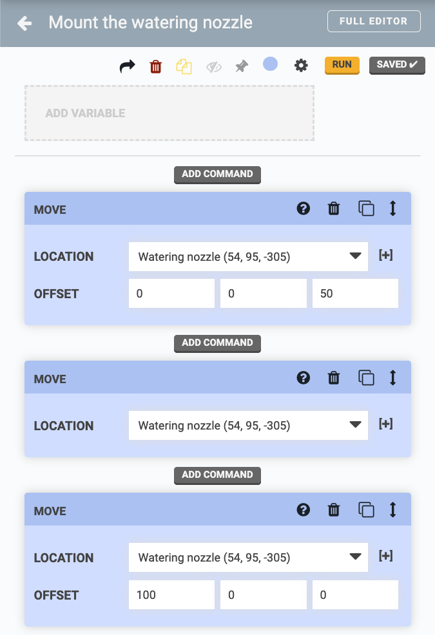This screenshot has height=635, width=435.
Task: Toggle the sequence visibility eye icon
Action: [x=213, y=66]
